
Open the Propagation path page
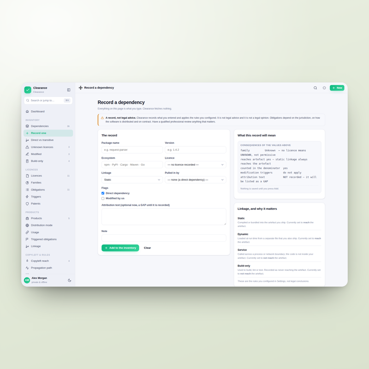pos(48,268)
